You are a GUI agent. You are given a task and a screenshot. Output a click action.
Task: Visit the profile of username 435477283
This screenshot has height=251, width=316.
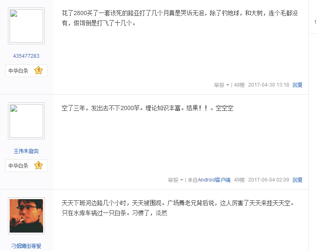click(26, 56)
